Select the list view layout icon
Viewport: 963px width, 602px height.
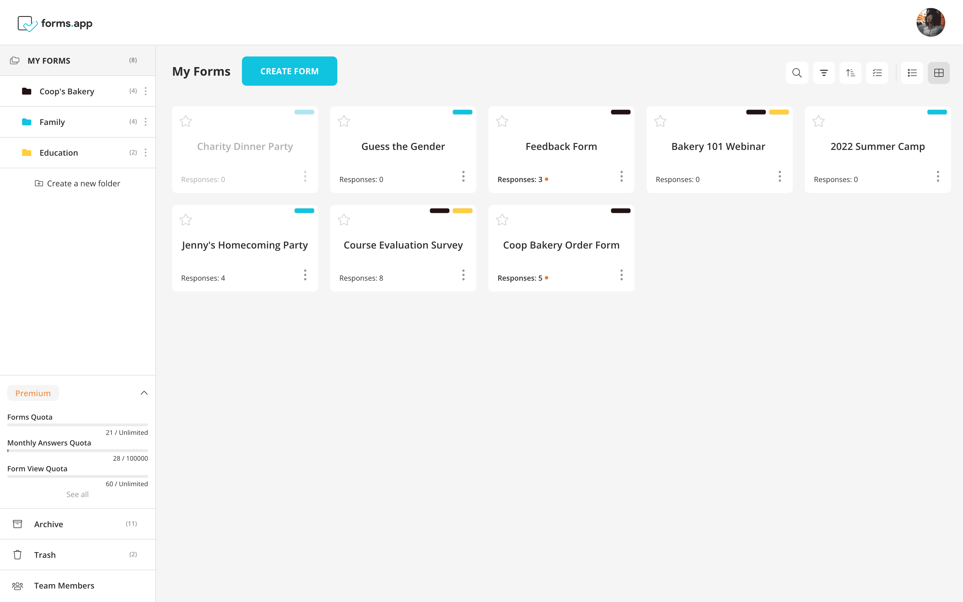click(912, 73)
